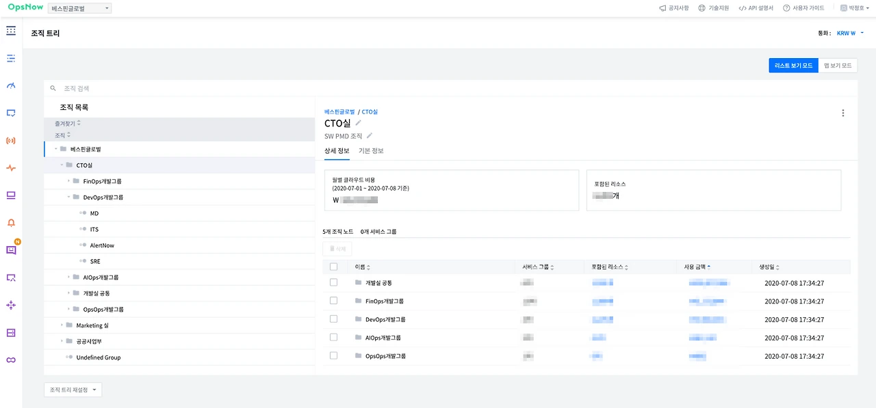The image size is (876, 408).
Task: Switch to the 상세 정보 tab
Action: [x=337, y=151]
